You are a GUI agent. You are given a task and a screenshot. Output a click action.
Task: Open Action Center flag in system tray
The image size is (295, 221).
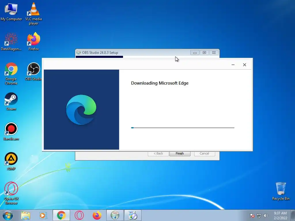tap(252, 216)
